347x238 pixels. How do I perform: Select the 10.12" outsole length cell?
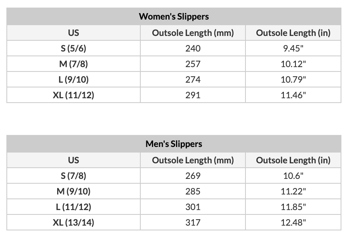pos(293,64)
